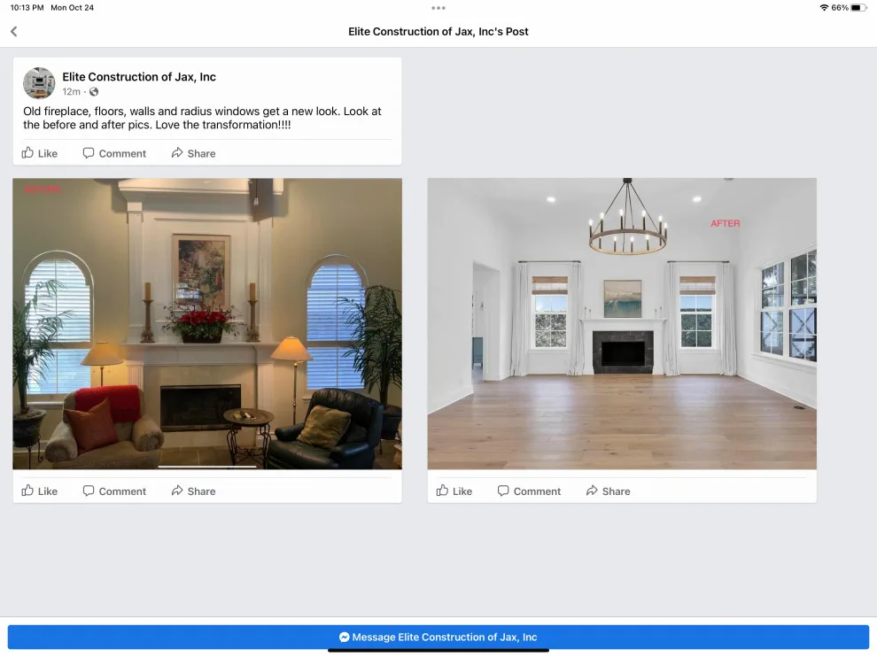Tap the Wi-Fi status icon
The image size is (877, 657).
(824, 8)
